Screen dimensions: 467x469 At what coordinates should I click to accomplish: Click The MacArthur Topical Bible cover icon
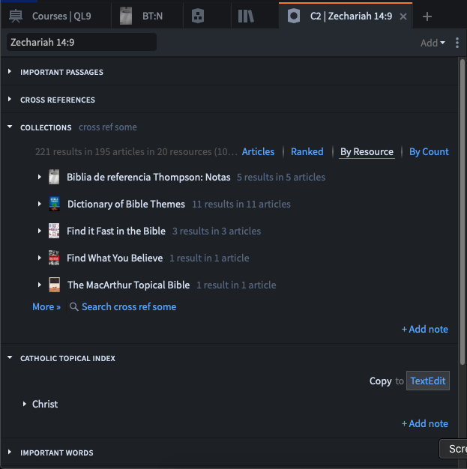click(54, 285)
